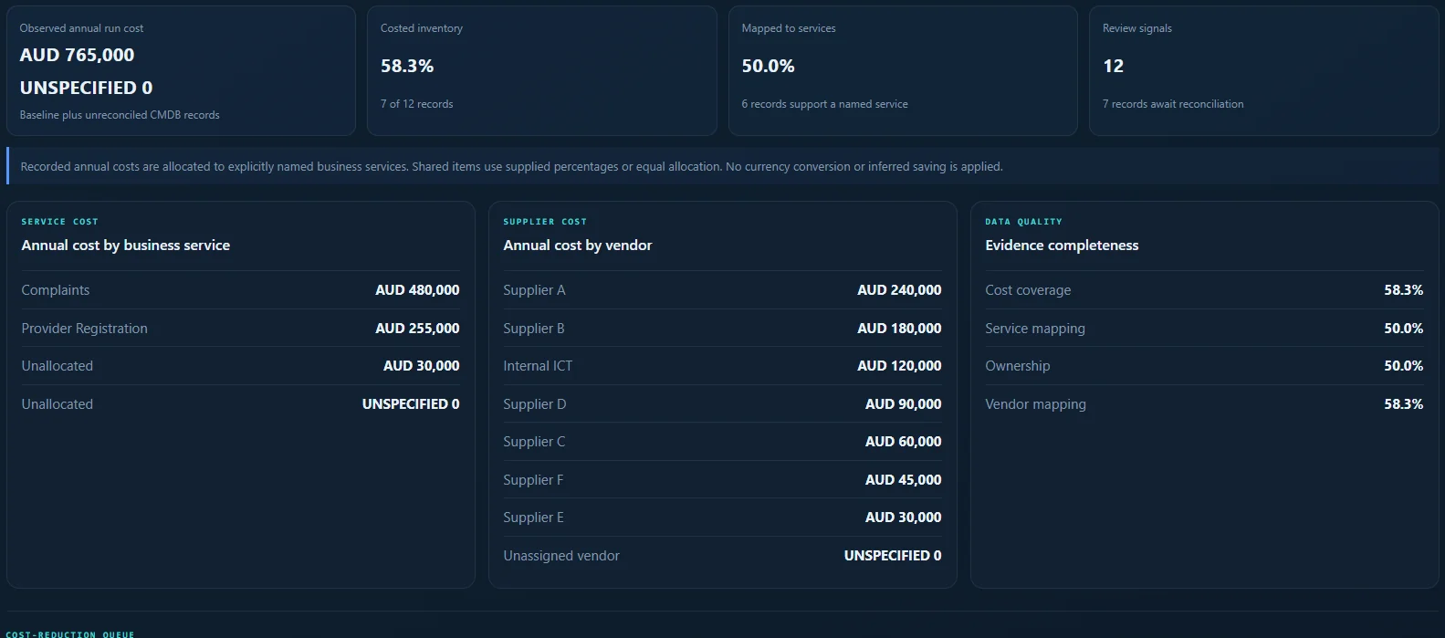The height and width of the screenshot is (638, 1445).
Task: Select the Supplier B row label
Action: pyautogui.click(x=534, y=329)
